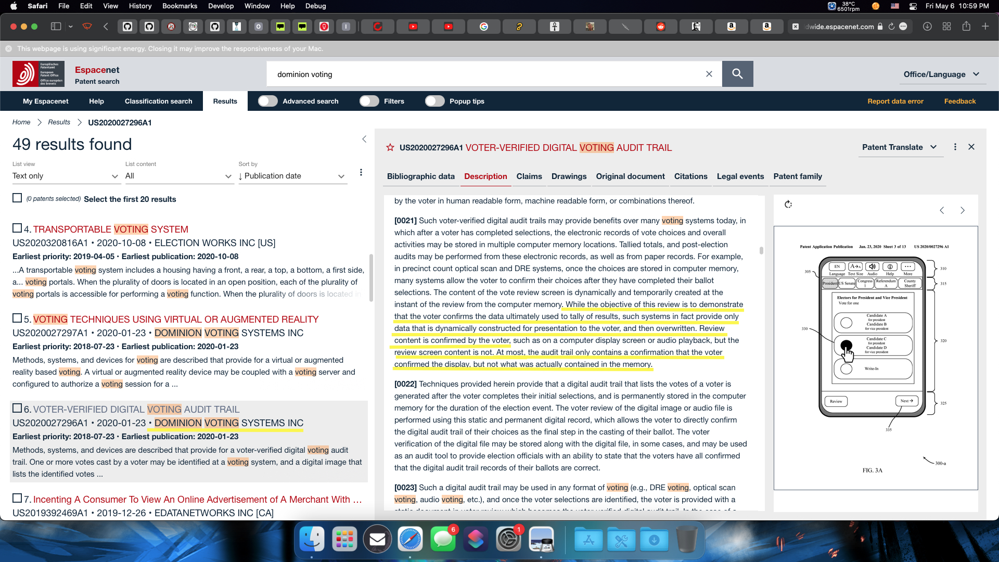Open Messages from the Dock

(x=443, y=539)
